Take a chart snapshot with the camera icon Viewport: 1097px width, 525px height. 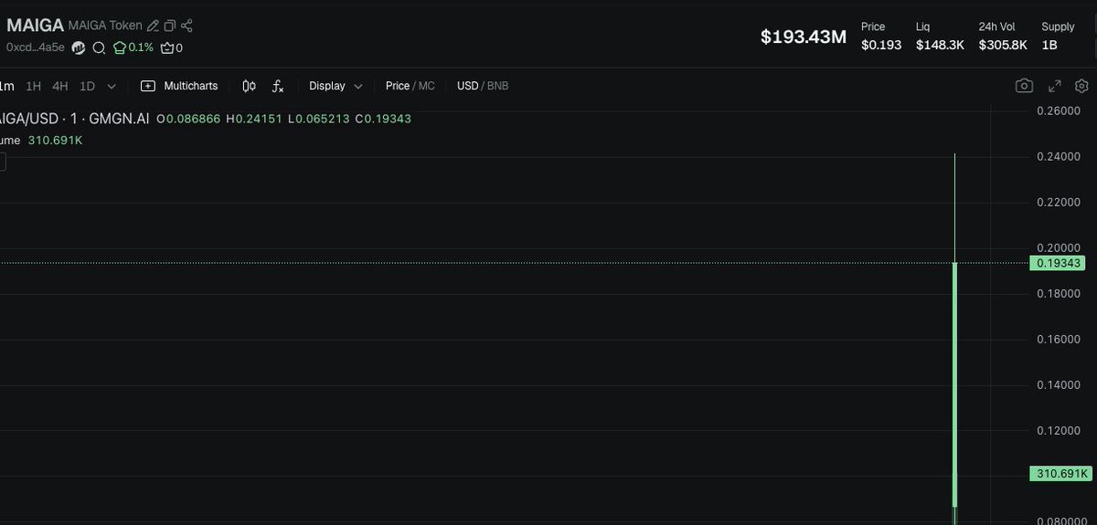click(x=1024, y=86)
